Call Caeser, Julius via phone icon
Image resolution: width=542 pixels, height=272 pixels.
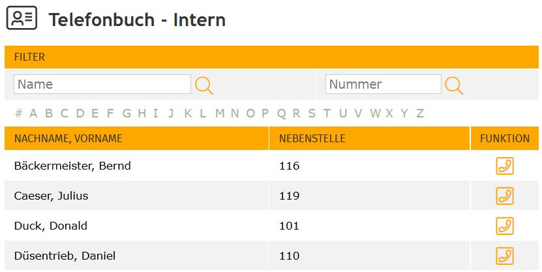click(x=504, y=196)
